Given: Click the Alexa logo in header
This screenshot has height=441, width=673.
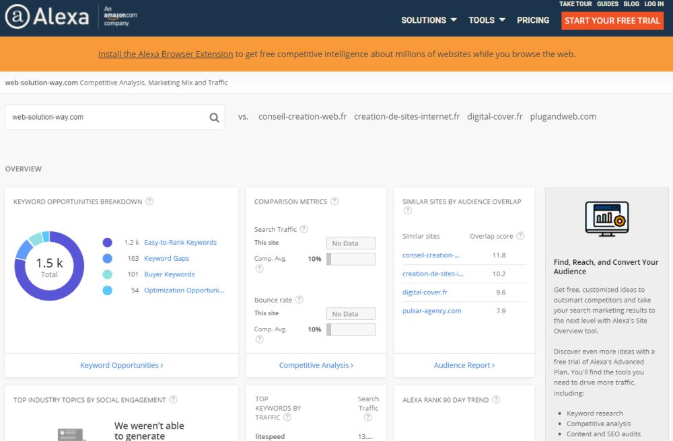Looking at the screenshot, I should tap(47, 17).
